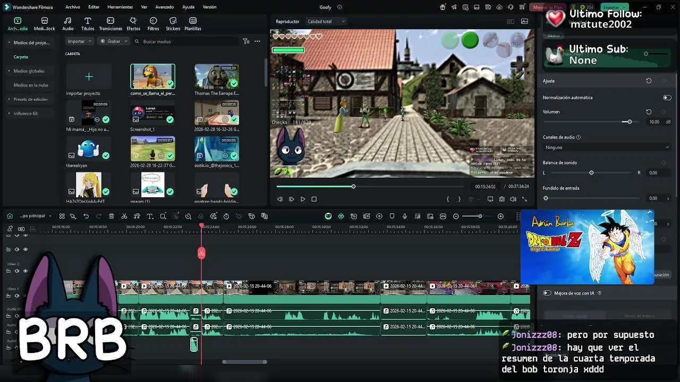Click the crop tool icon in timeline toolbar
The width and height of the screenshot is (680, 382).
(x=163, y=216)
